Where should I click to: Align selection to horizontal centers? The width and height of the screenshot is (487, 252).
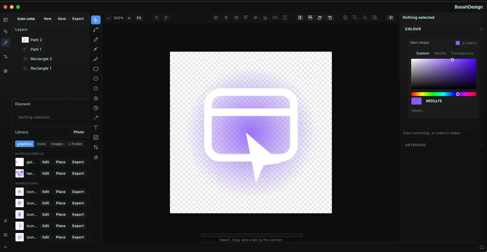tap(226, 18)
